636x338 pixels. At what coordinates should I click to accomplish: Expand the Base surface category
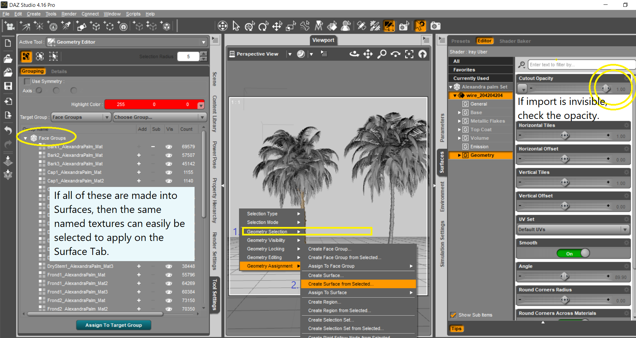pos(460,112)
